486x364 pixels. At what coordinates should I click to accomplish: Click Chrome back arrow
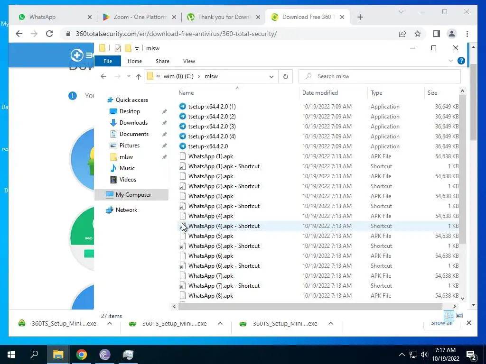click(x=19, y=34)
